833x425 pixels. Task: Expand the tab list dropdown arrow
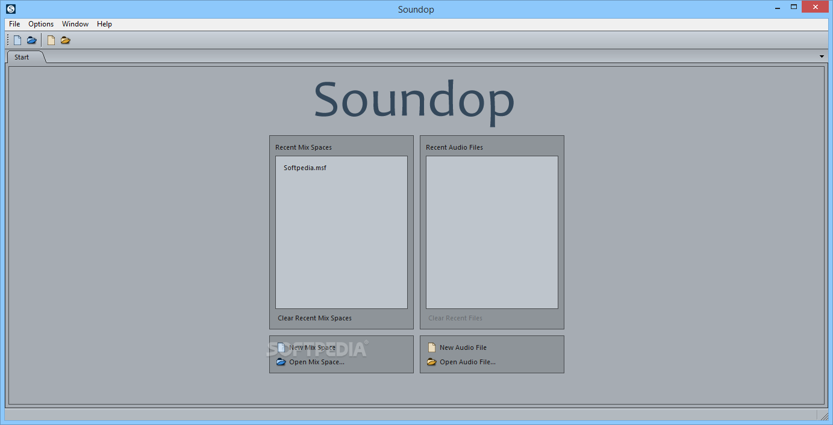pyautogui.click(x=822, y=57)
